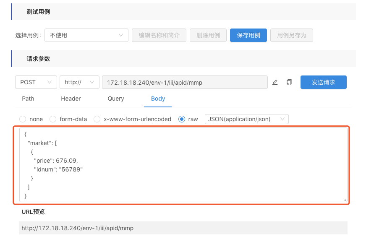Go to the Query tab
Screen dimensions: 366x239
pos(116,99)
